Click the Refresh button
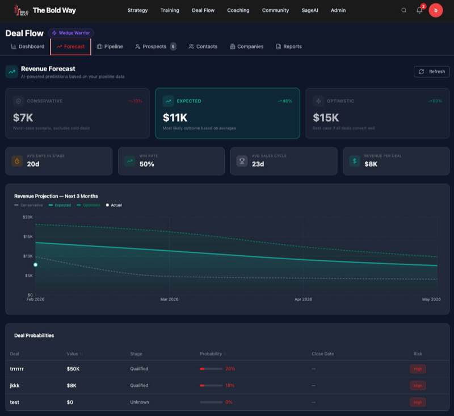The width and height of the screenshot is (454, 416). 431,72
